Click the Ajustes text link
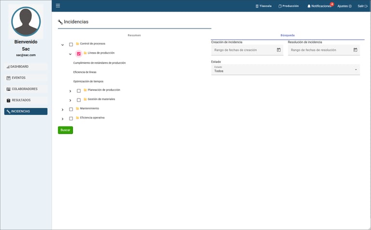The width and height of the screenshot is (371, 230). (342, 6)
